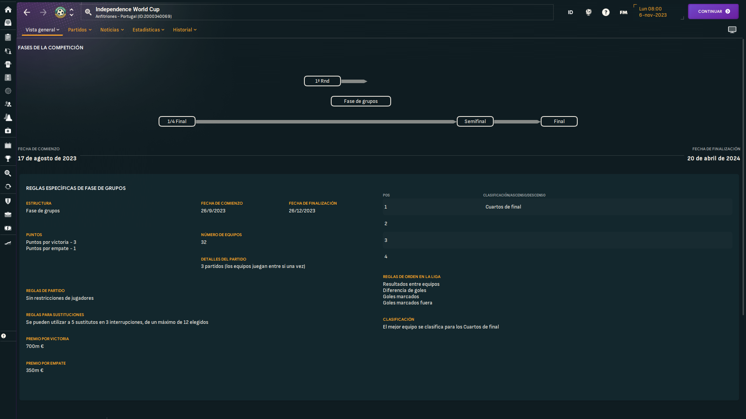Click 'Diferencia de goles' ordering rule
The height and width of the screenshot is (419, 746).
[x=404, y=290]
